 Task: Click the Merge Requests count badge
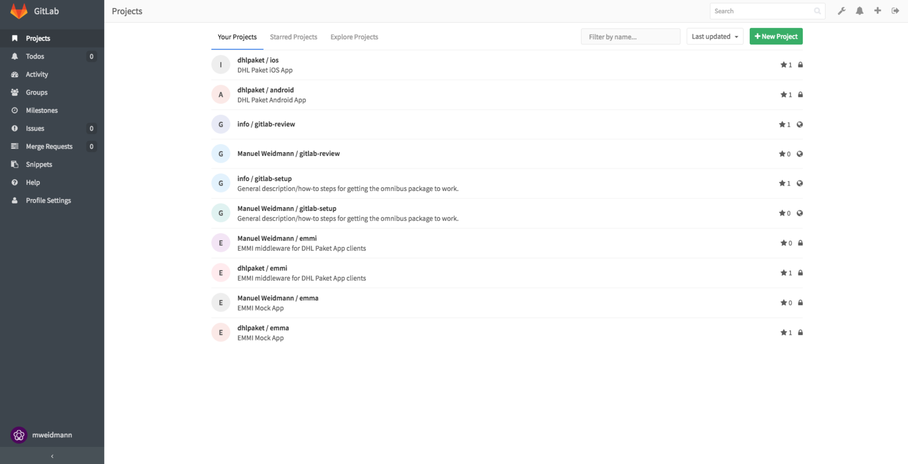point(91,146)
